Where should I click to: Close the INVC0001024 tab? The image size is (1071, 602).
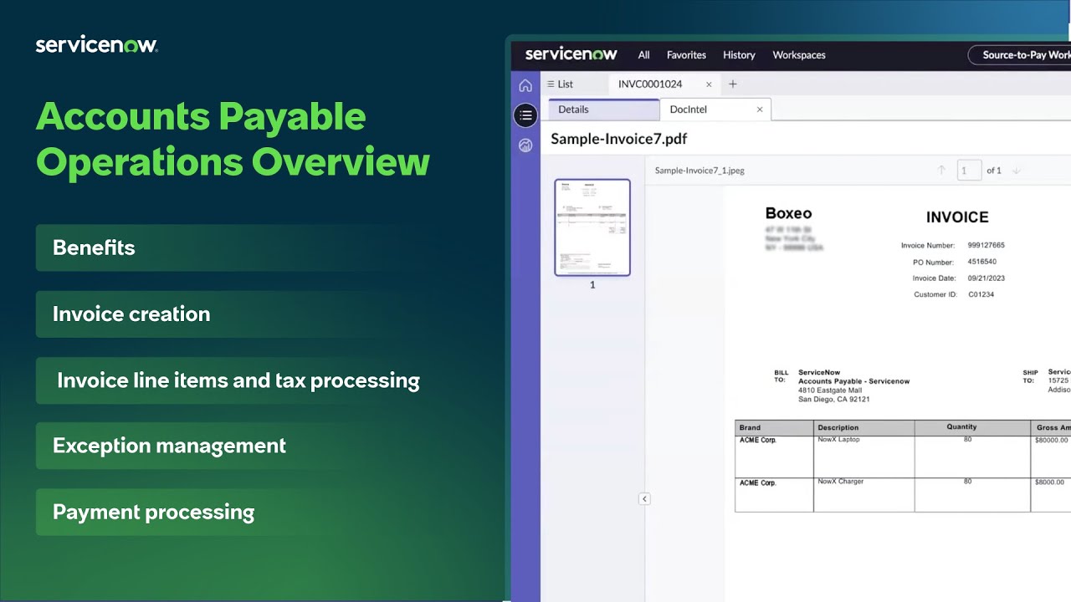coord(709,84)
